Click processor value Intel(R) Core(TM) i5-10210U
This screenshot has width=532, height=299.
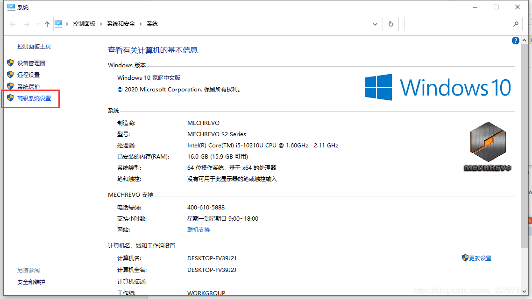(x=262, y=146)
